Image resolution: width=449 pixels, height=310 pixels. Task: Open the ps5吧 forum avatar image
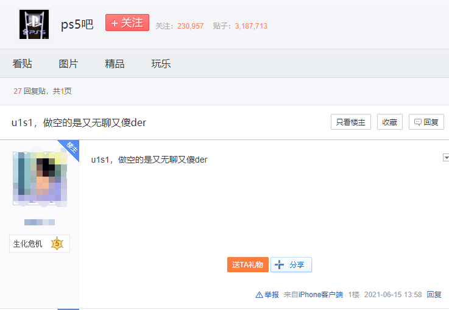[x=34, y=24]
